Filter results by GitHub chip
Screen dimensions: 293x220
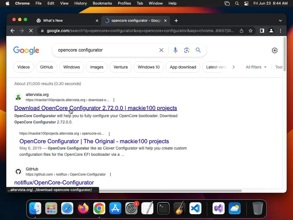coord(47,67)
